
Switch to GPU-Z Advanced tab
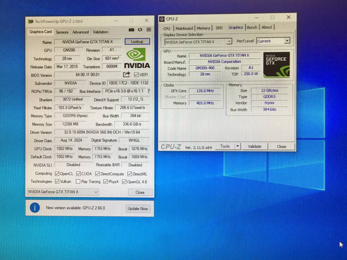[80, 32]
